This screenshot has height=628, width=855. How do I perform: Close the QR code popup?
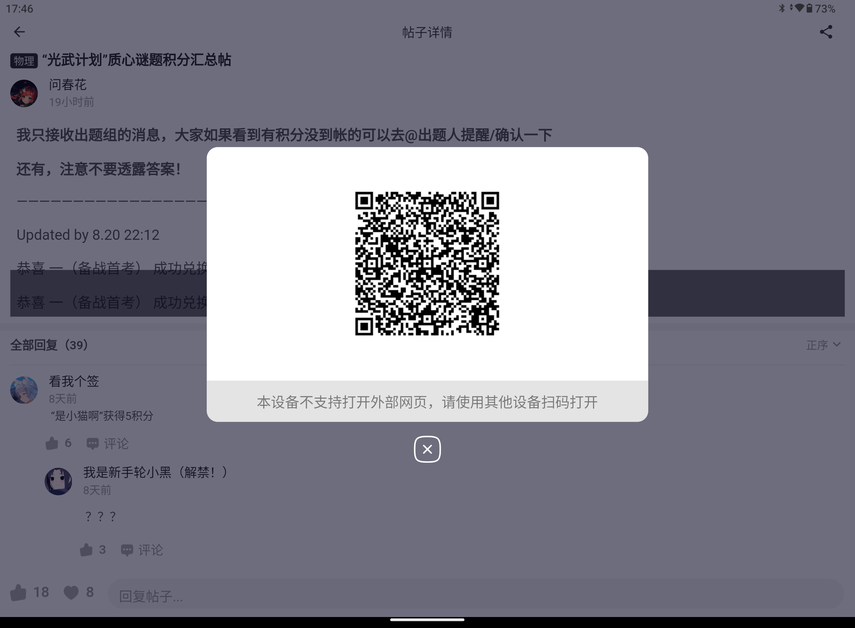pos(427,449)
